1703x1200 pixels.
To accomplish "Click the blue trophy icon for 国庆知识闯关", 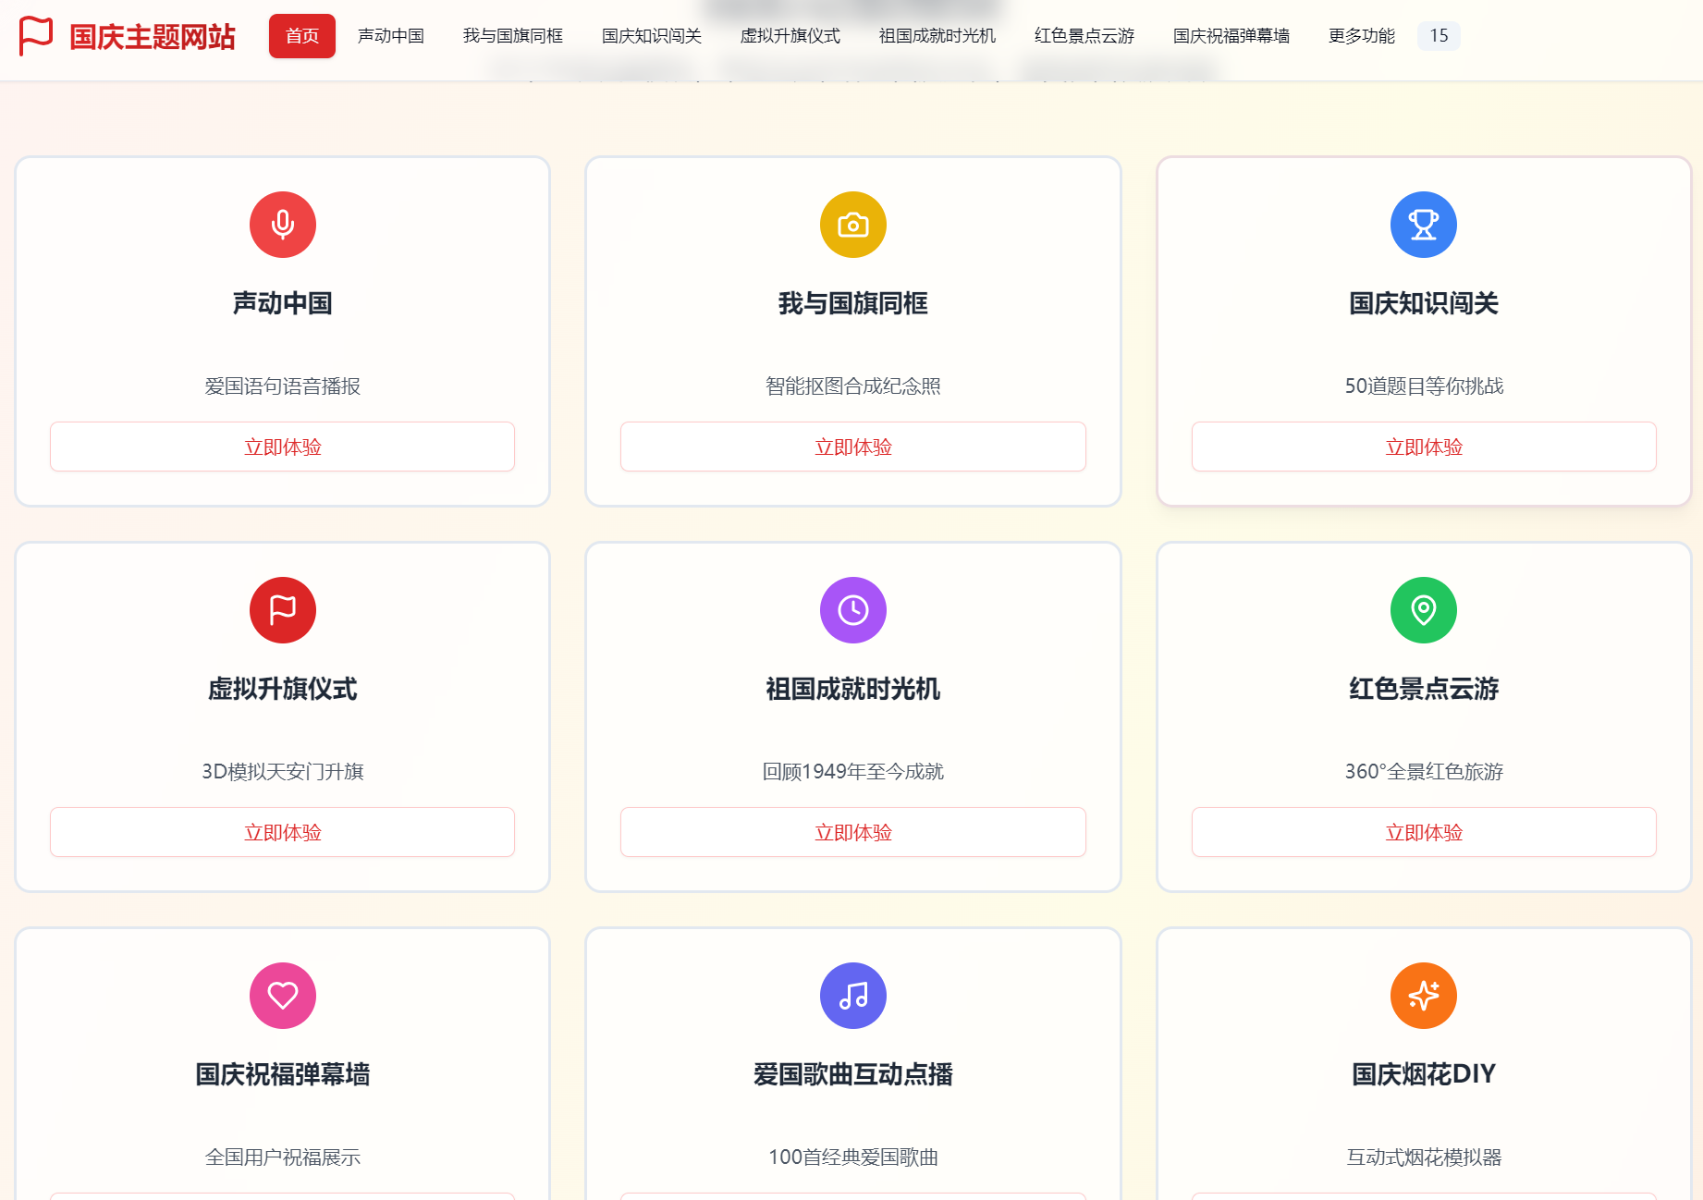I will [x=1423, y=225].
